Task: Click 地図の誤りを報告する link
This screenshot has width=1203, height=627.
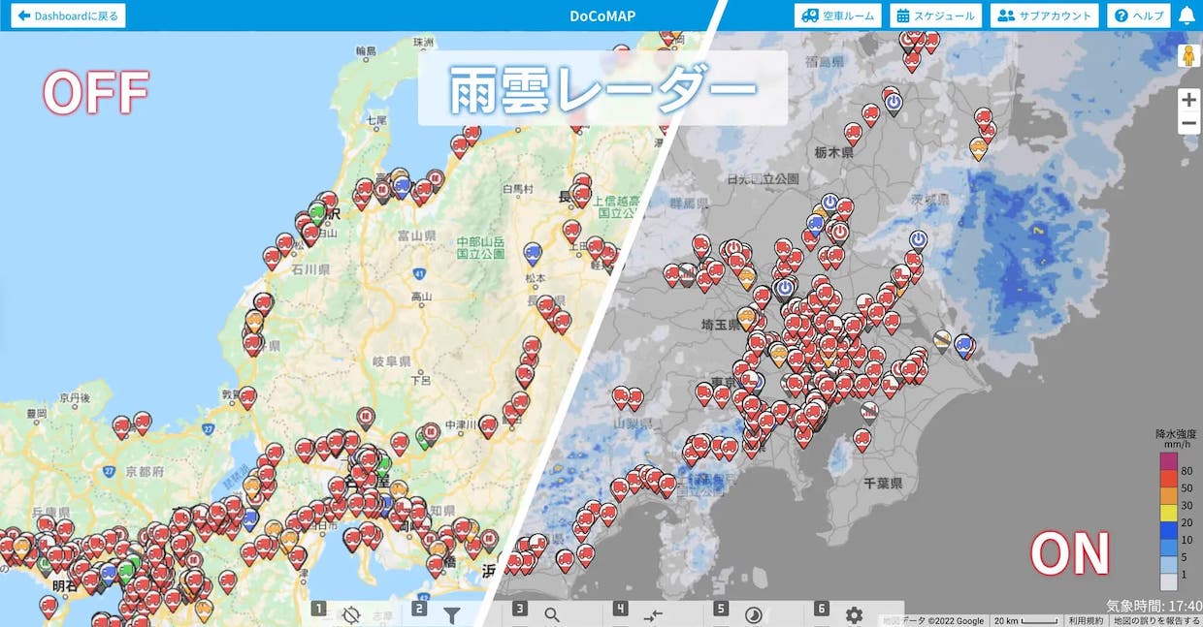Action: [1156, 620]
